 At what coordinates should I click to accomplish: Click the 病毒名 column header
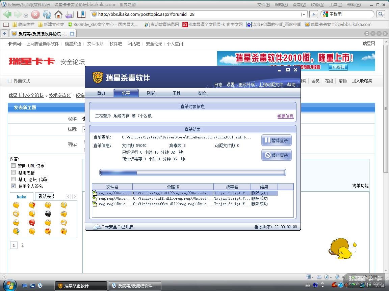pos(232,187)
